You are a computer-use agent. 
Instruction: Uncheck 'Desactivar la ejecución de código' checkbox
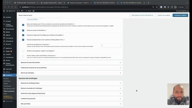click(23, 35)
